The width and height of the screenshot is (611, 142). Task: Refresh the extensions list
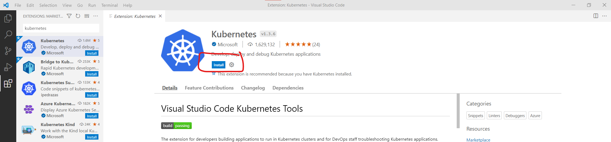click(78, 16)
